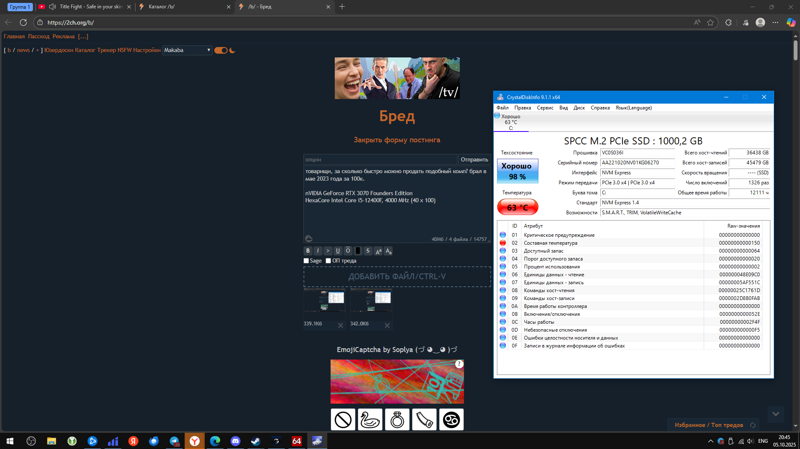The width and height of the screenshot is (800, 449).
Task: Select the C: disk tab in CrystalDiskInfo
Action: click(x=511, y=122)
